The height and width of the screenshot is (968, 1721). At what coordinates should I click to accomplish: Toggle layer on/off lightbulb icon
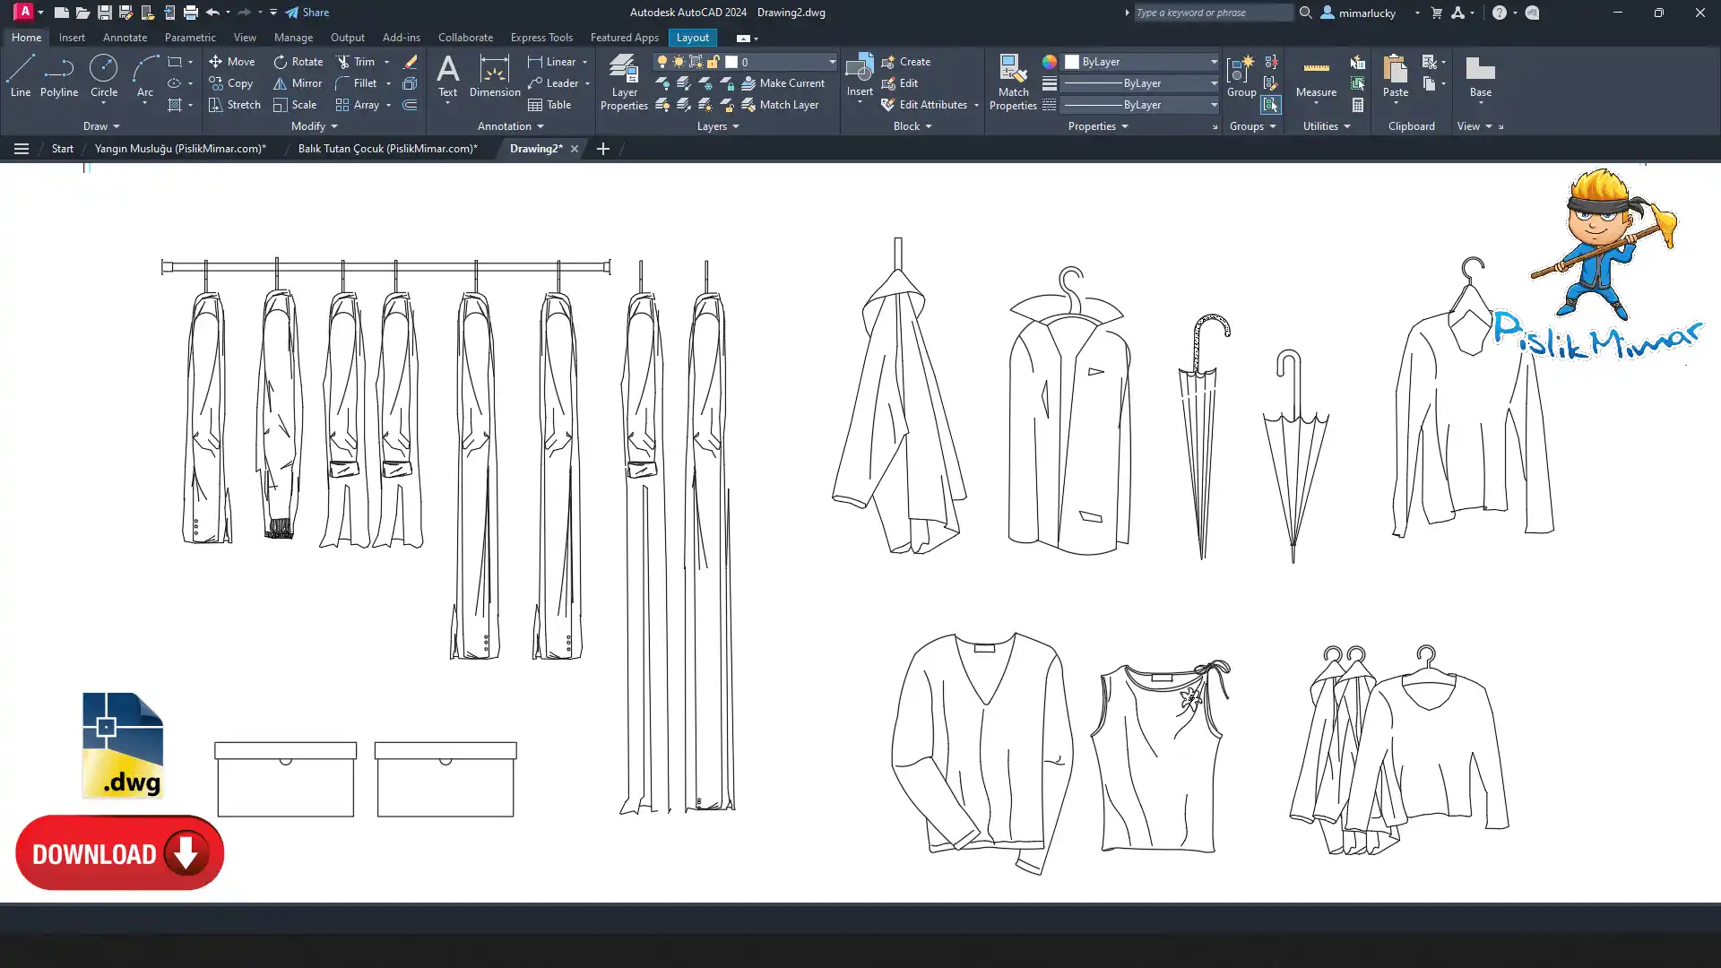tap(662, 62)
